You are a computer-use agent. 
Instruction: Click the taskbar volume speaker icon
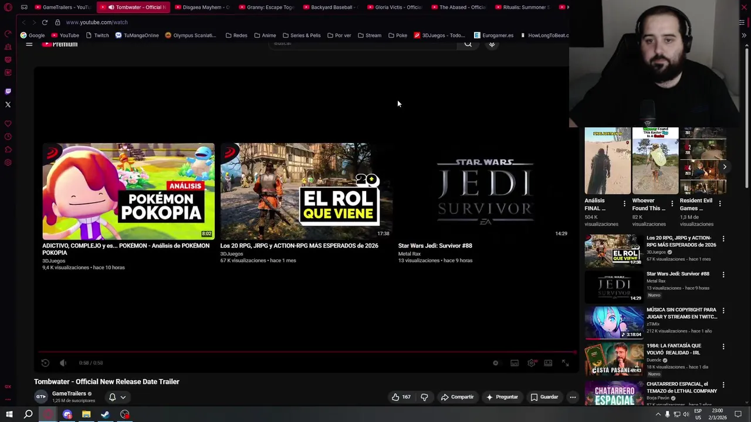(x=685, y=414)
